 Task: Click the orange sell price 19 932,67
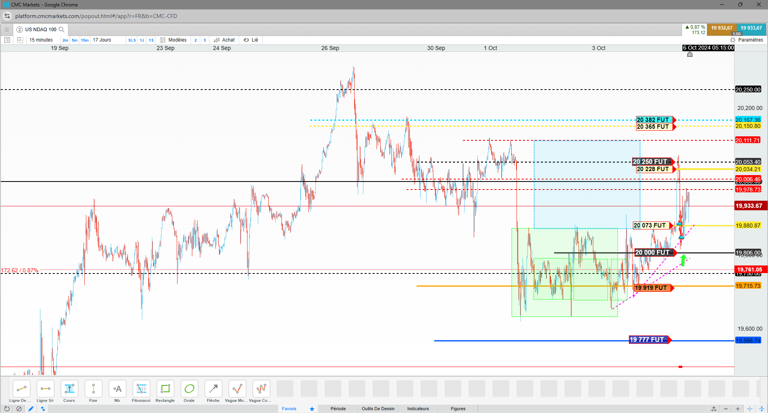(x=722, y=28)
